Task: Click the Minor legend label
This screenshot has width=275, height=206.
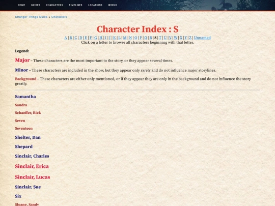Action: [x=21, y=70]
